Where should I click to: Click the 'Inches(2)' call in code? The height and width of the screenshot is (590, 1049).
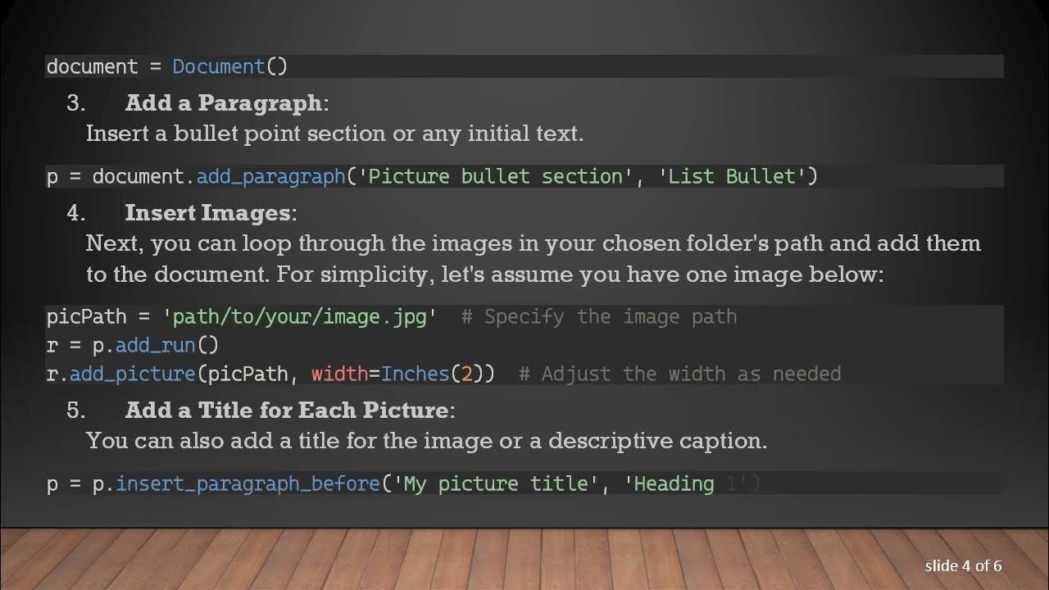tap(438, 374)
